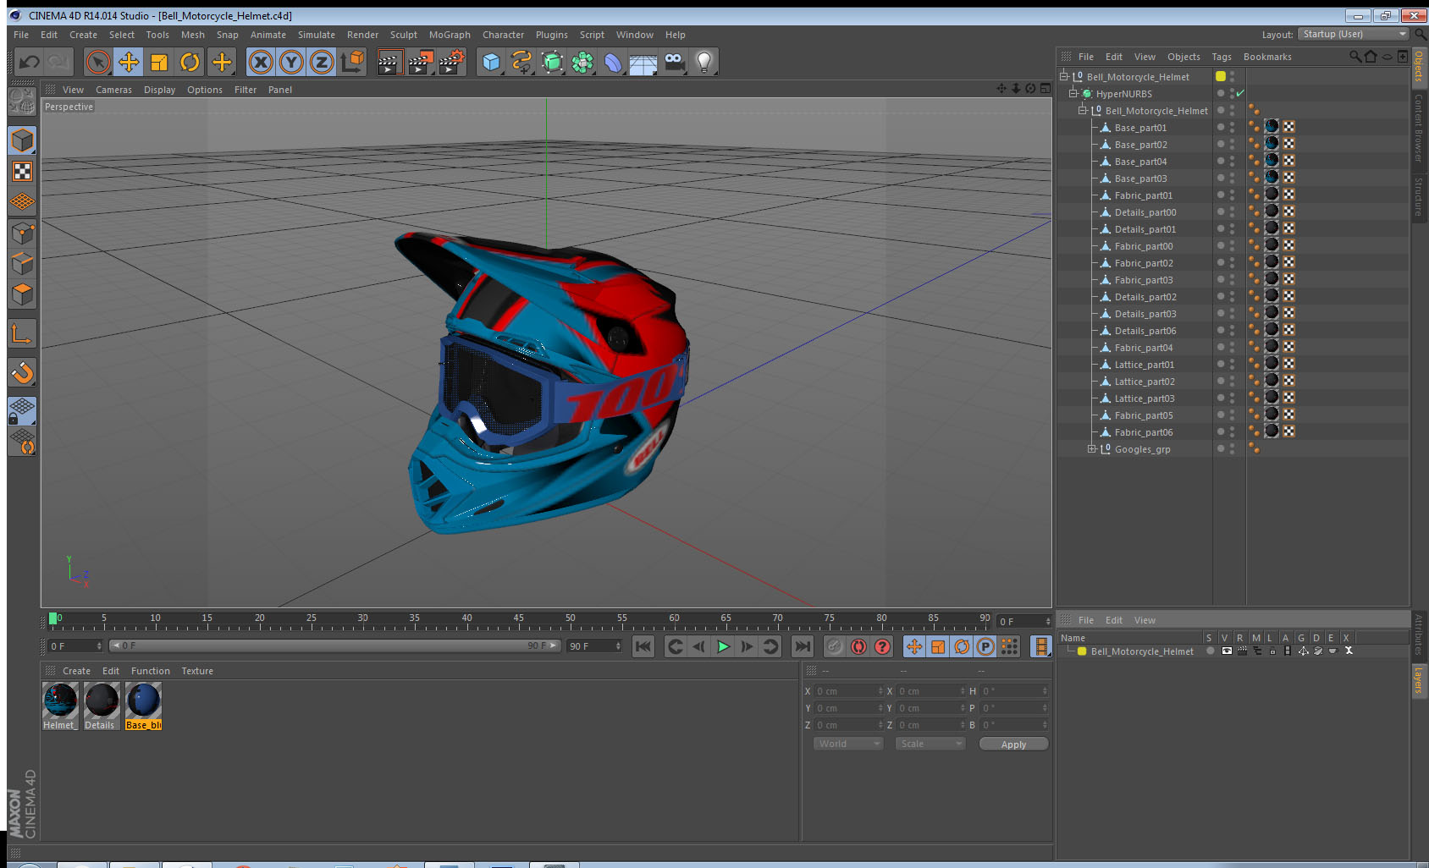Toggle X-axis lock icon
1429x868 pixels.
[x=261, y=62]
